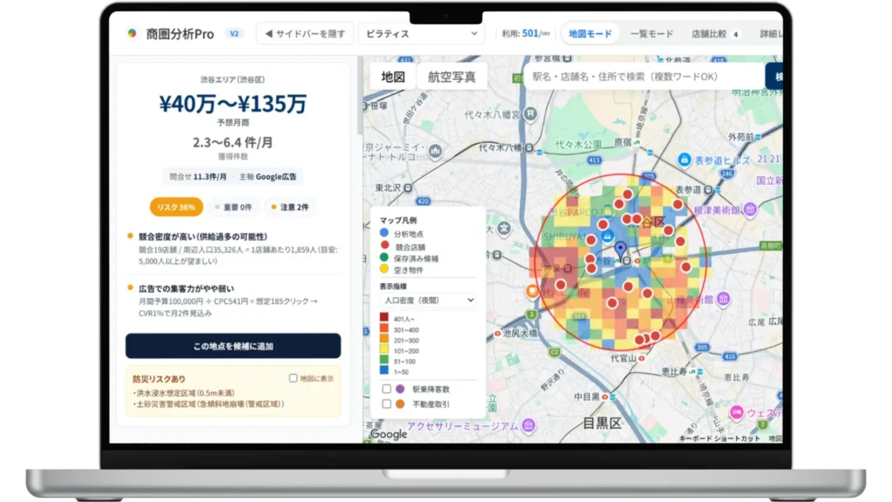Click the リスク 36% orange badge

click(176, 207)
